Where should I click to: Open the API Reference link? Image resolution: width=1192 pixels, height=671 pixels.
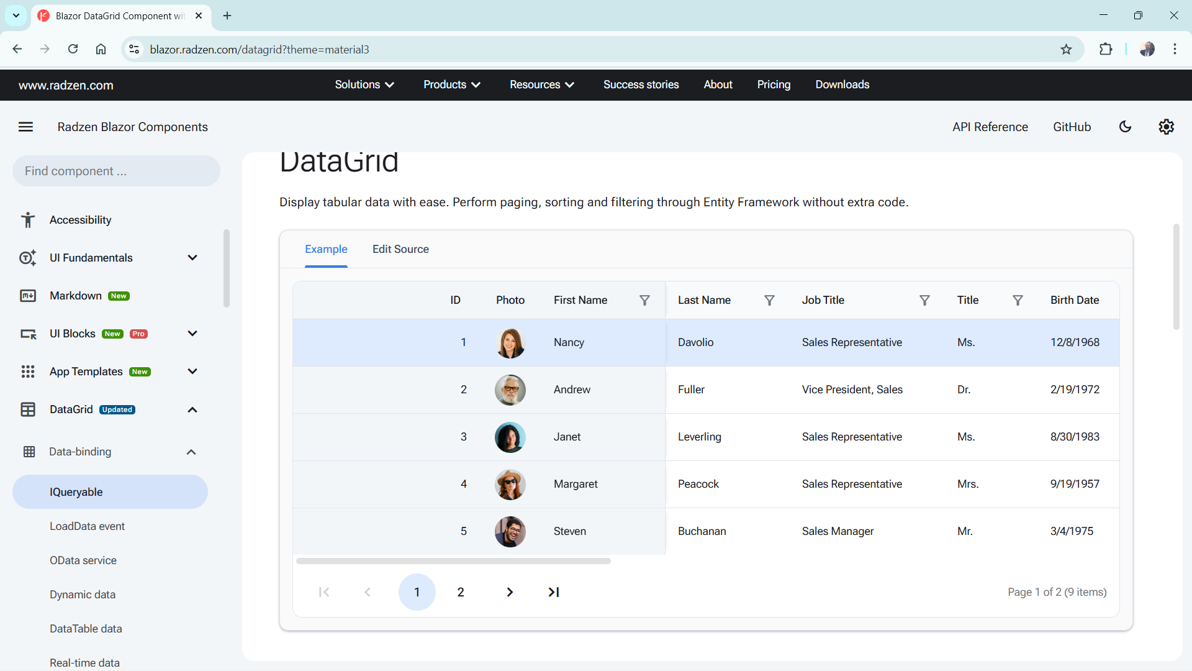[x=990, y=127]
